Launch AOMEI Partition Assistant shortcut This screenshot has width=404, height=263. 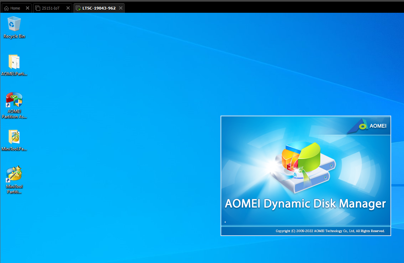(x=14, y=105)
